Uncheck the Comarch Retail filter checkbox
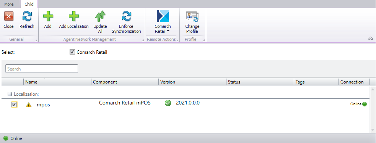The image size is (376, 143). tap(72, 52)
